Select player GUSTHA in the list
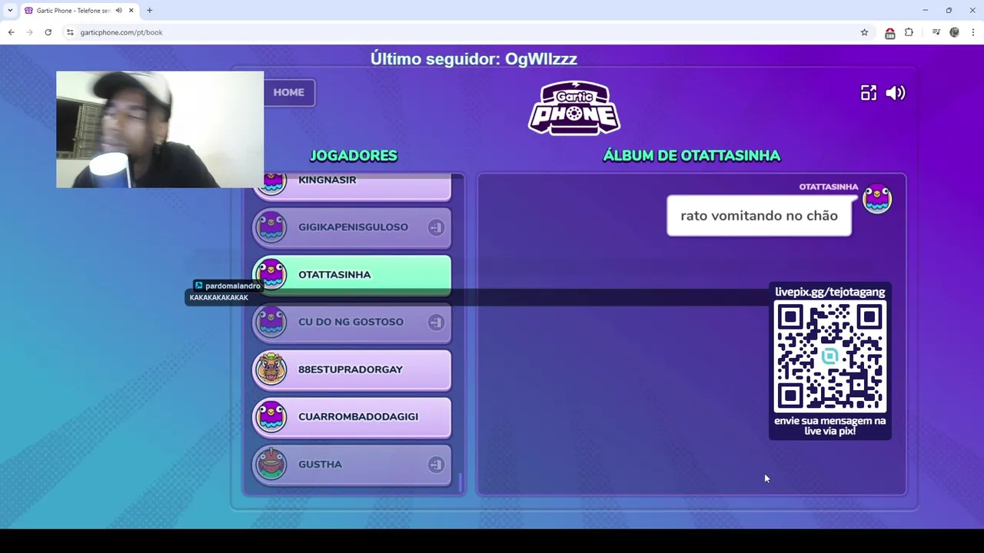The height and width of the screenshot is (553, 984). (352, 464)
